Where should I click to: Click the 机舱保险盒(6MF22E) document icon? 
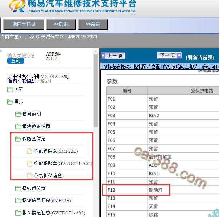point(30,151)
